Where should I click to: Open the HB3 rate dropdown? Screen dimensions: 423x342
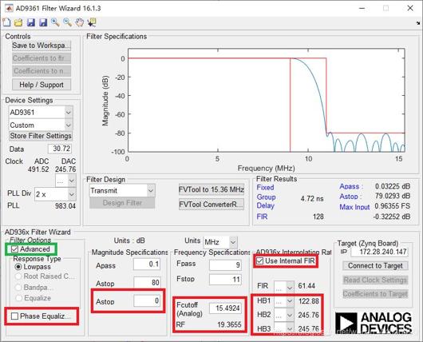coord(284,328)
